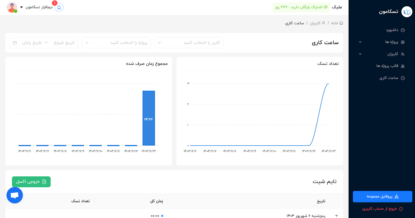
Task: Open the کاربر را انتخاب کنید dropdown
Action: [x=189, y=43]
